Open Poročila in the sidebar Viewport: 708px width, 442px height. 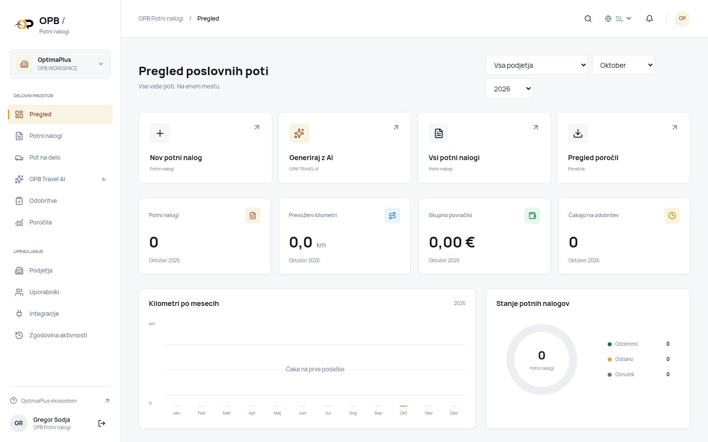point(60,222)
